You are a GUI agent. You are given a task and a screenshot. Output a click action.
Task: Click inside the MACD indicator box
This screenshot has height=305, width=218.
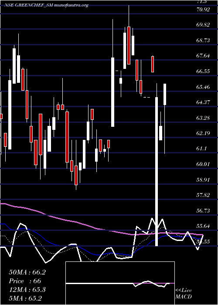[120, 283]
